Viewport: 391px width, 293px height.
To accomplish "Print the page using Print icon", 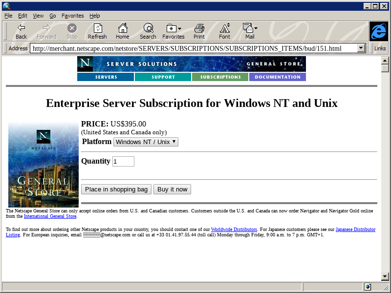I will (199, 28).
